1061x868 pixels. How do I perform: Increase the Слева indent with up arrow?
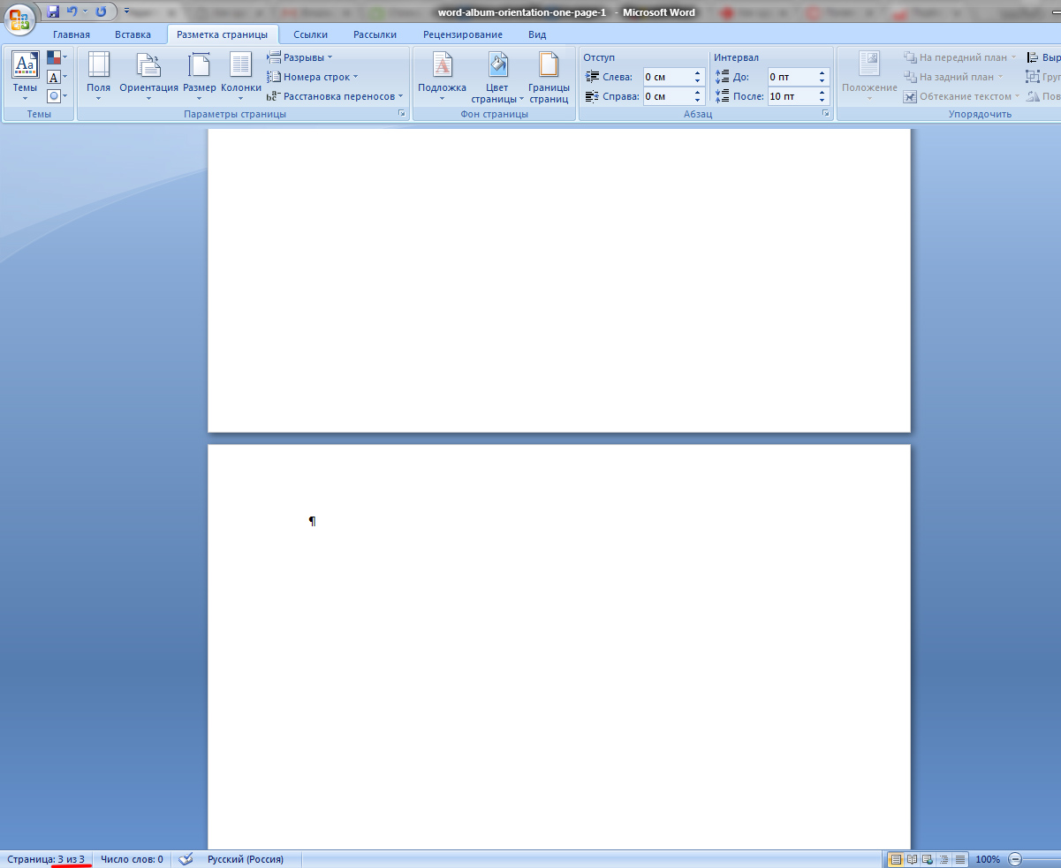coord(698,73)
